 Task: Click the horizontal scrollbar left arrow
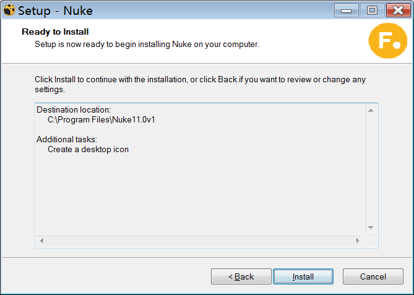click(x=42, y=240)
